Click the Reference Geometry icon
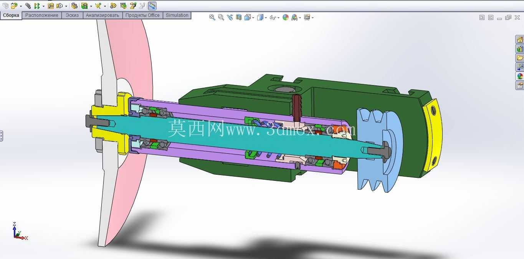Viewport: 524px width, 259px height. point(98,6)
